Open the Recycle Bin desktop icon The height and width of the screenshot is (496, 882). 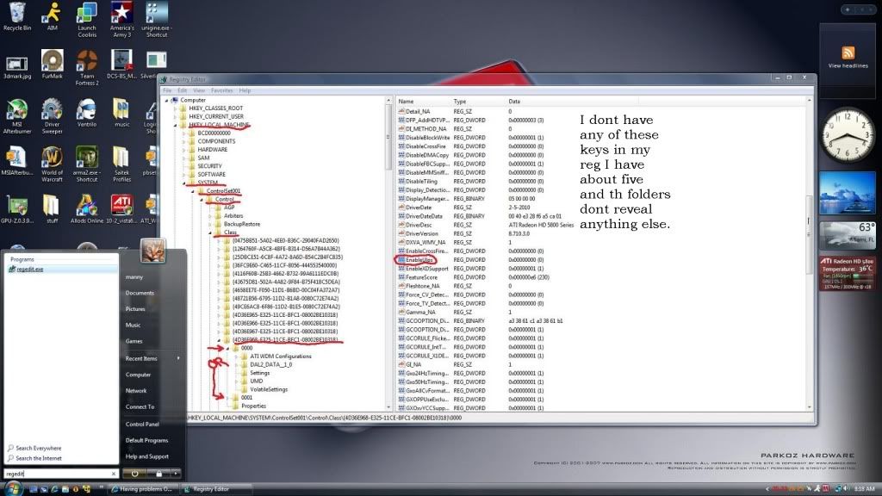pos(17,16)
